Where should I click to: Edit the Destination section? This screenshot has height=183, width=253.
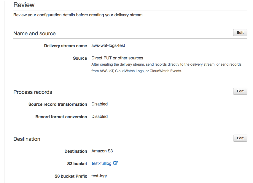click(x=240, y=138)
